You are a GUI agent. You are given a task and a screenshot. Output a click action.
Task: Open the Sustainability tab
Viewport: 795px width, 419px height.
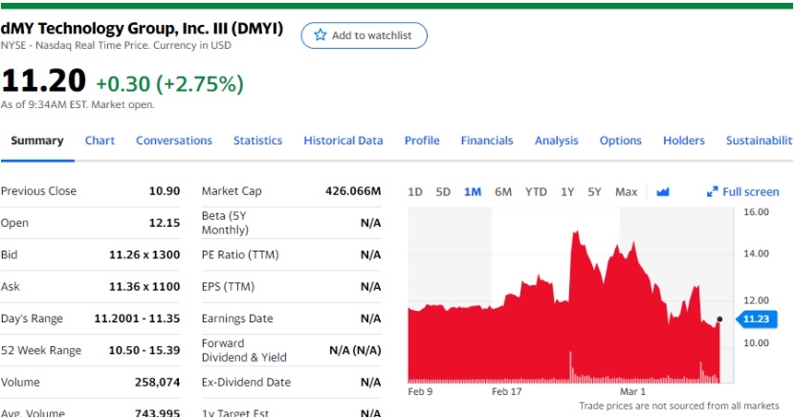[x=759, y=141]
